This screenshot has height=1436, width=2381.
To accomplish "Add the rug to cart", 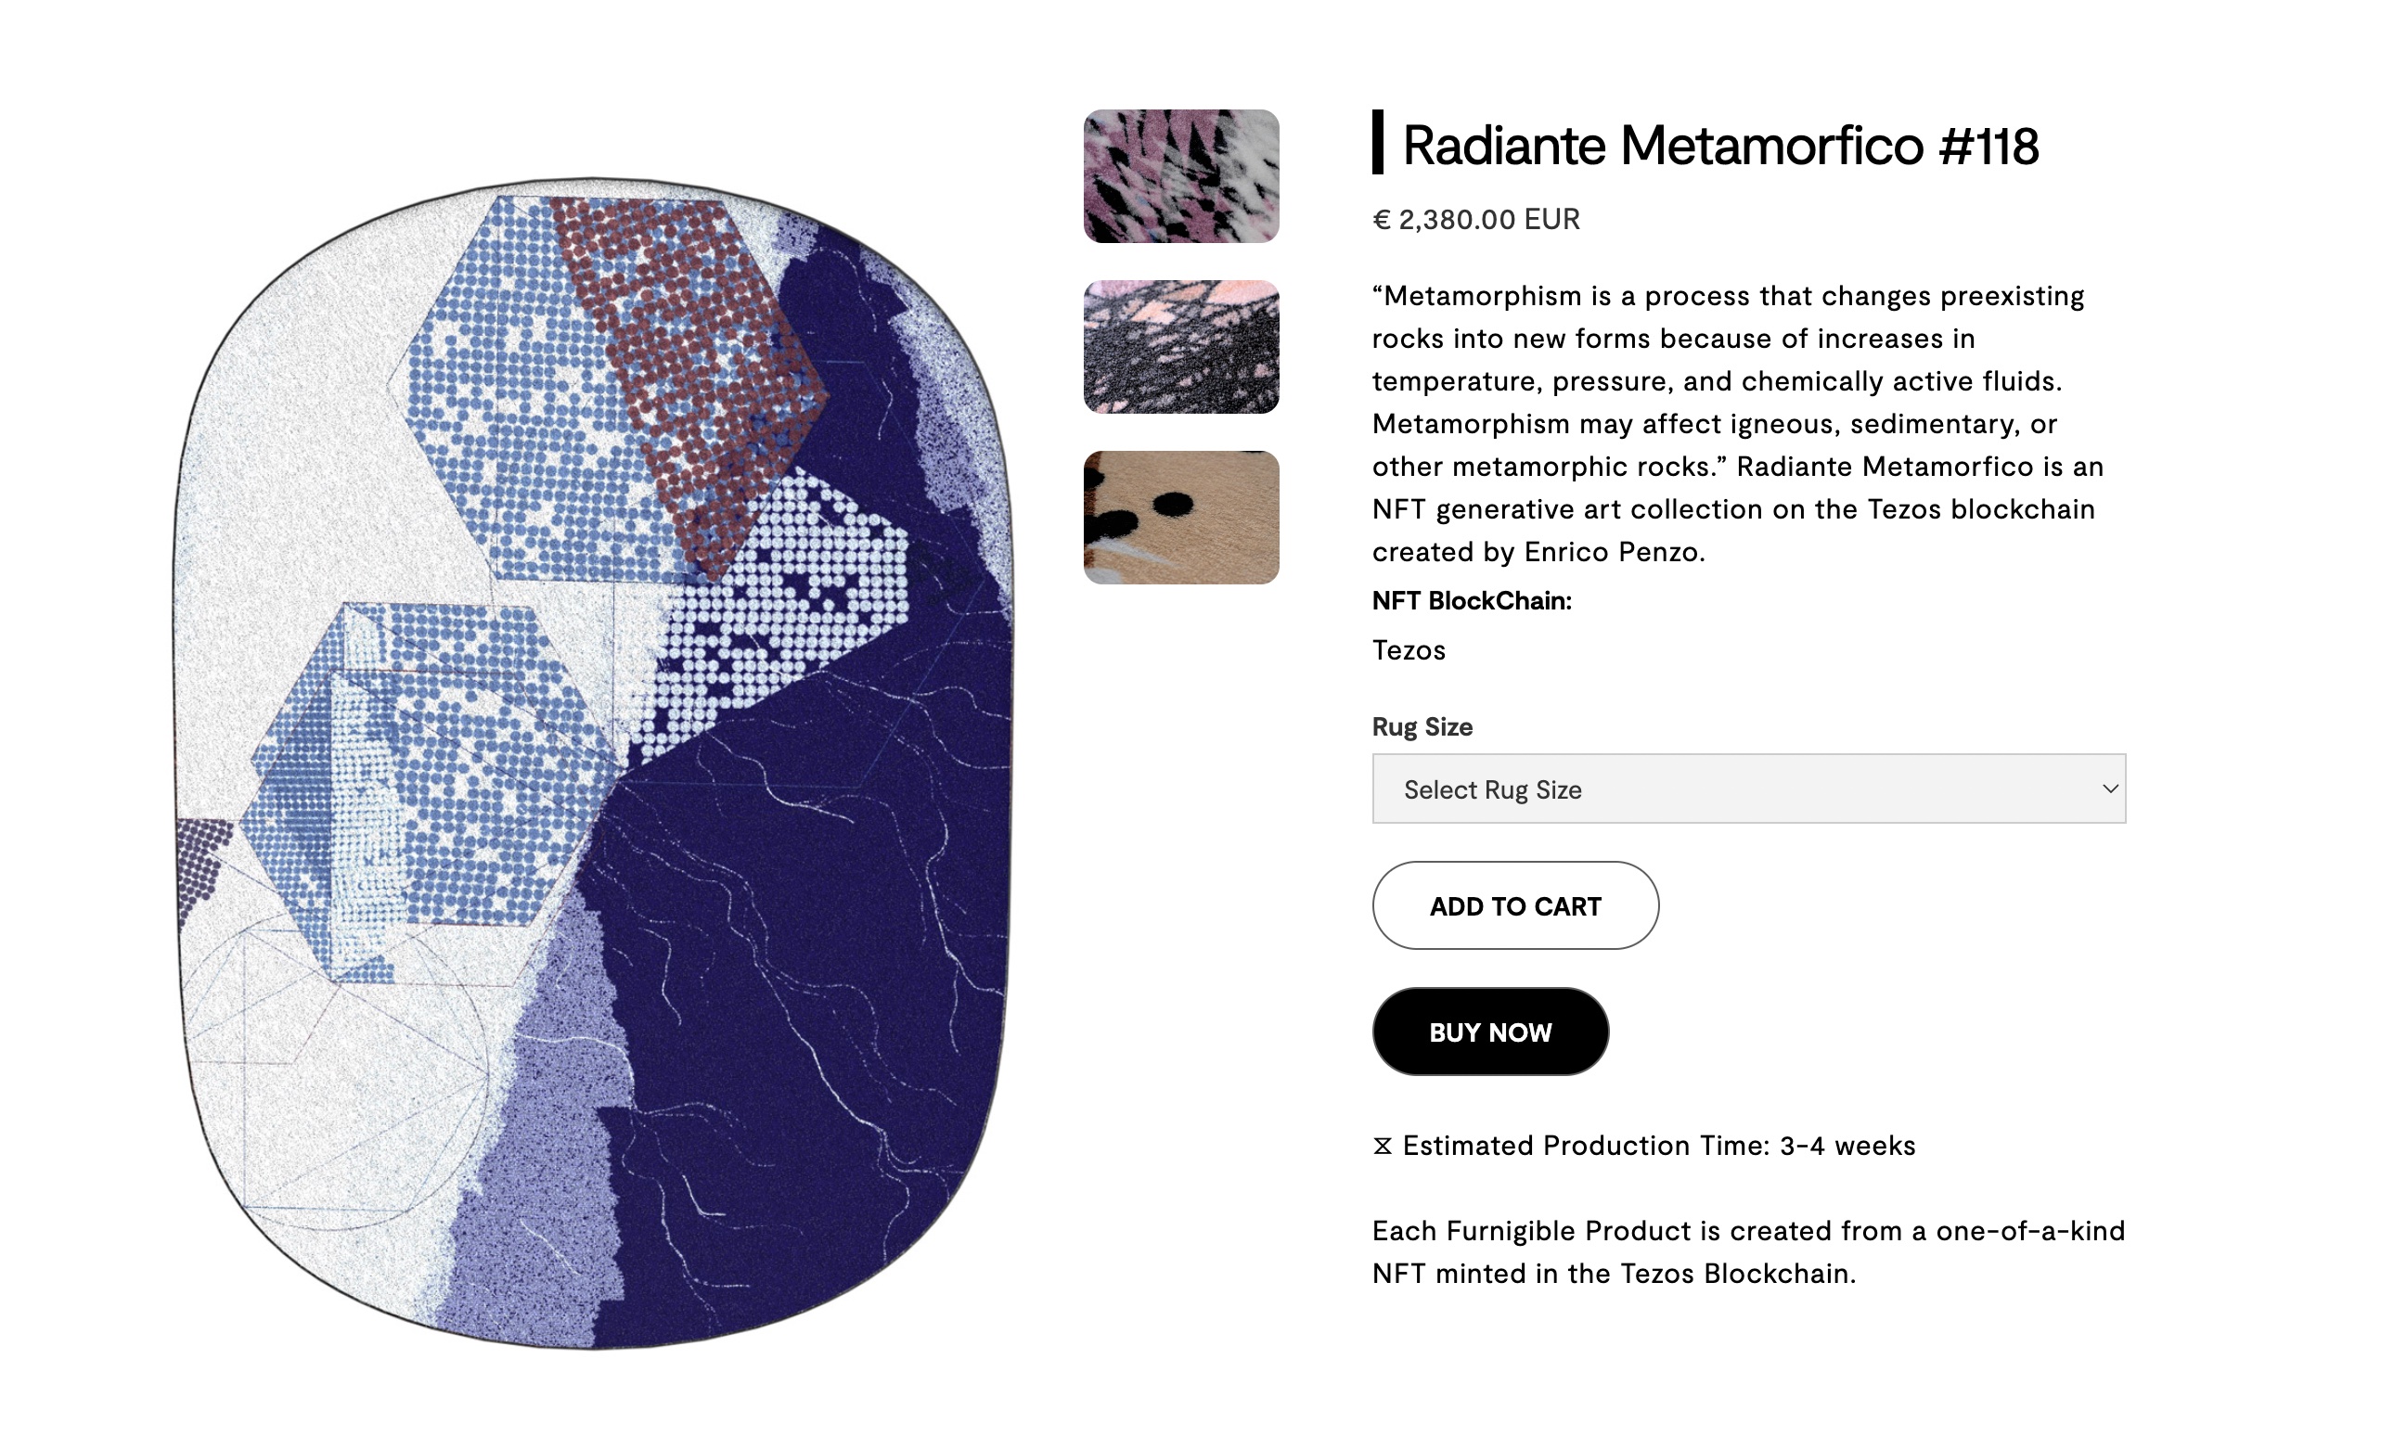I will point(1515,905).
